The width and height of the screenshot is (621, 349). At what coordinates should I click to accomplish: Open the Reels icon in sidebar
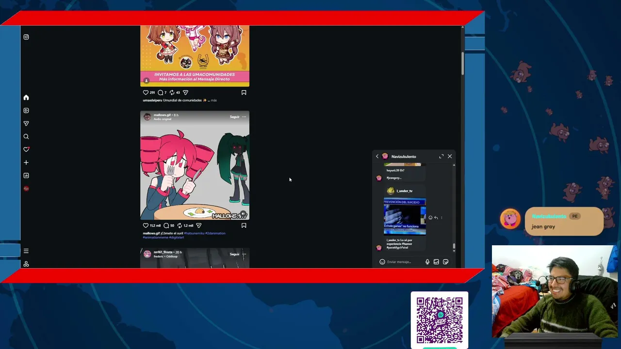pos(26,111)
